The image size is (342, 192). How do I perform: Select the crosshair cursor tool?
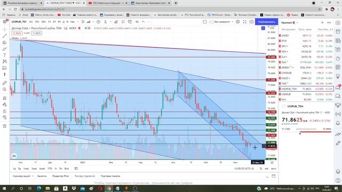(x=5, y=29)
